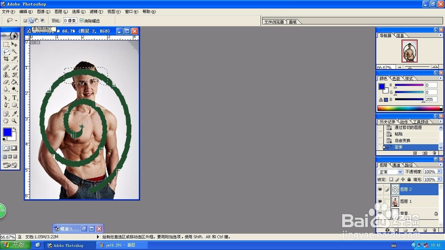Toggle lock all padlock icon
The height and width of the screenshot is (250, 445).
coord(409,179)
